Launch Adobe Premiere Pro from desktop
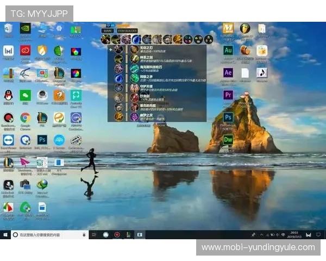The height and width of the screenshot is (261, 326). pyautogui.click(x=228, y=95)
